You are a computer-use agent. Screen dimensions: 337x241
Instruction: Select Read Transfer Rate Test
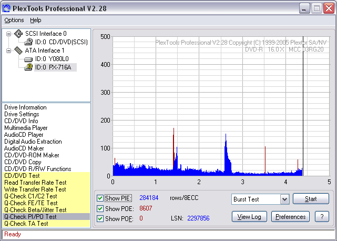[46, 183]
